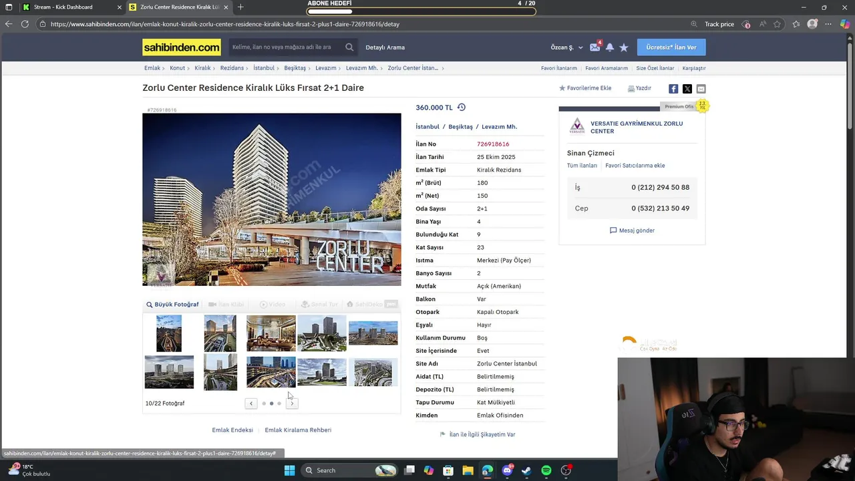Screen dimensions: 855x481
Task: Open Emlak Endeksi link
Action: point(232,430)
